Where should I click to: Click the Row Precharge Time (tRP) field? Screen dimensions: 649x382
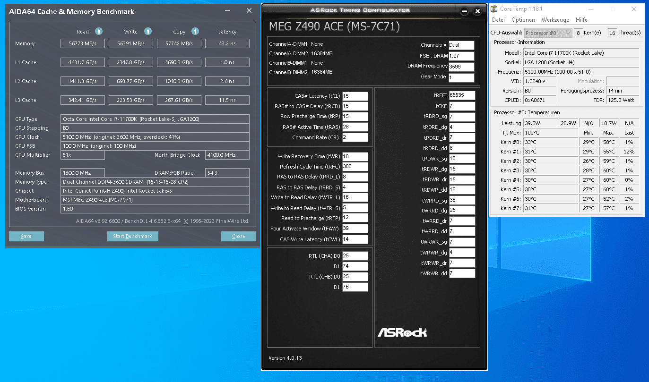[355, 117]
